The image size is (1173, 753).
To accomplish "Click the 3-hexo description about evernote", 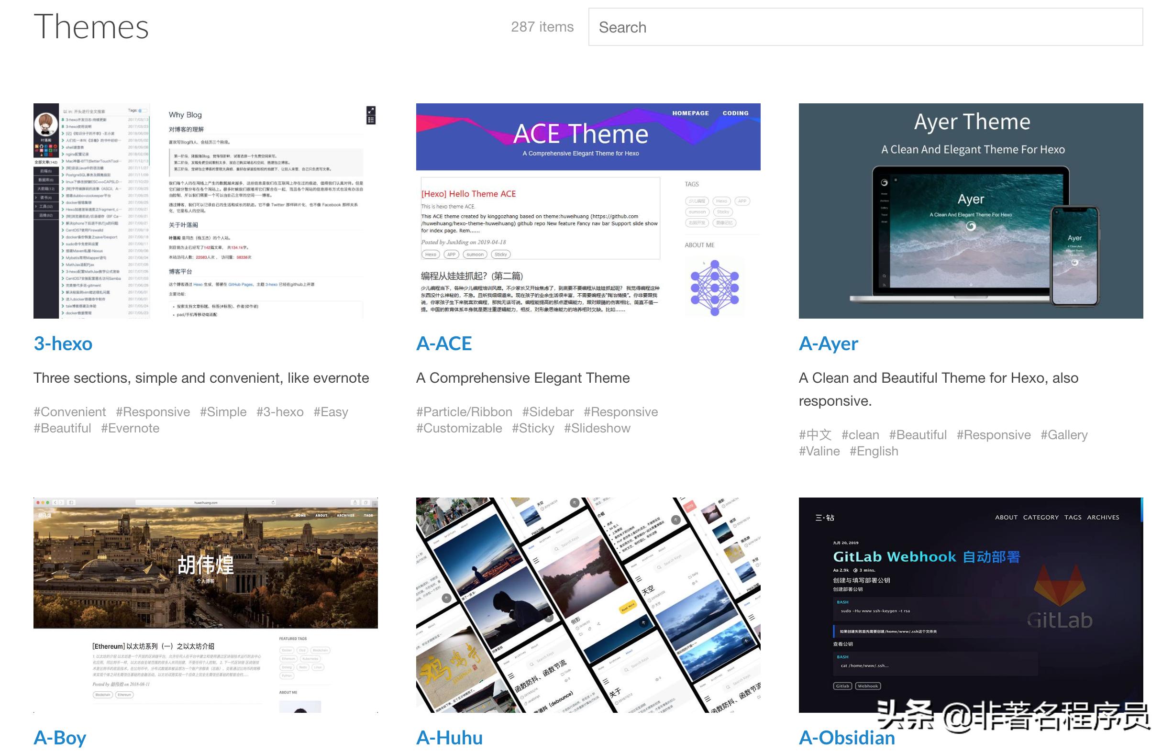I will (x=201, y=378).
